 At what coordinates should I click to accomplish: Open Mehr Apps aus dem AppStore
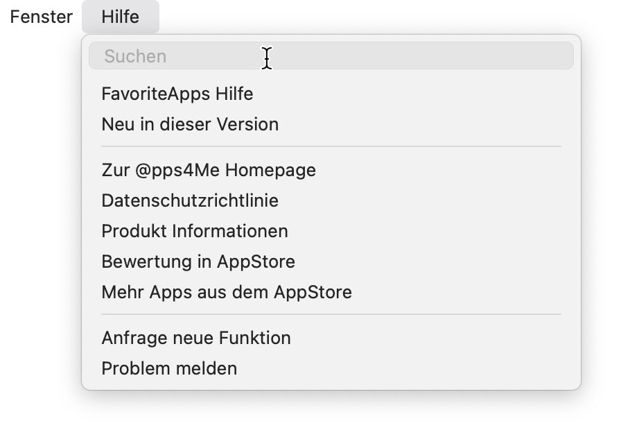pos(331,293)
